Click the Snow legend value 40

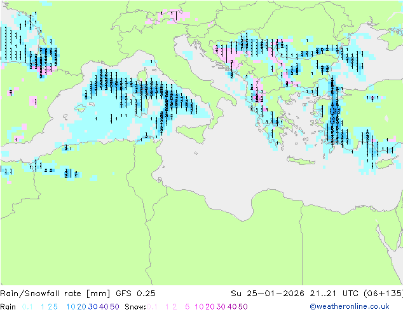[x=233, y=307]
